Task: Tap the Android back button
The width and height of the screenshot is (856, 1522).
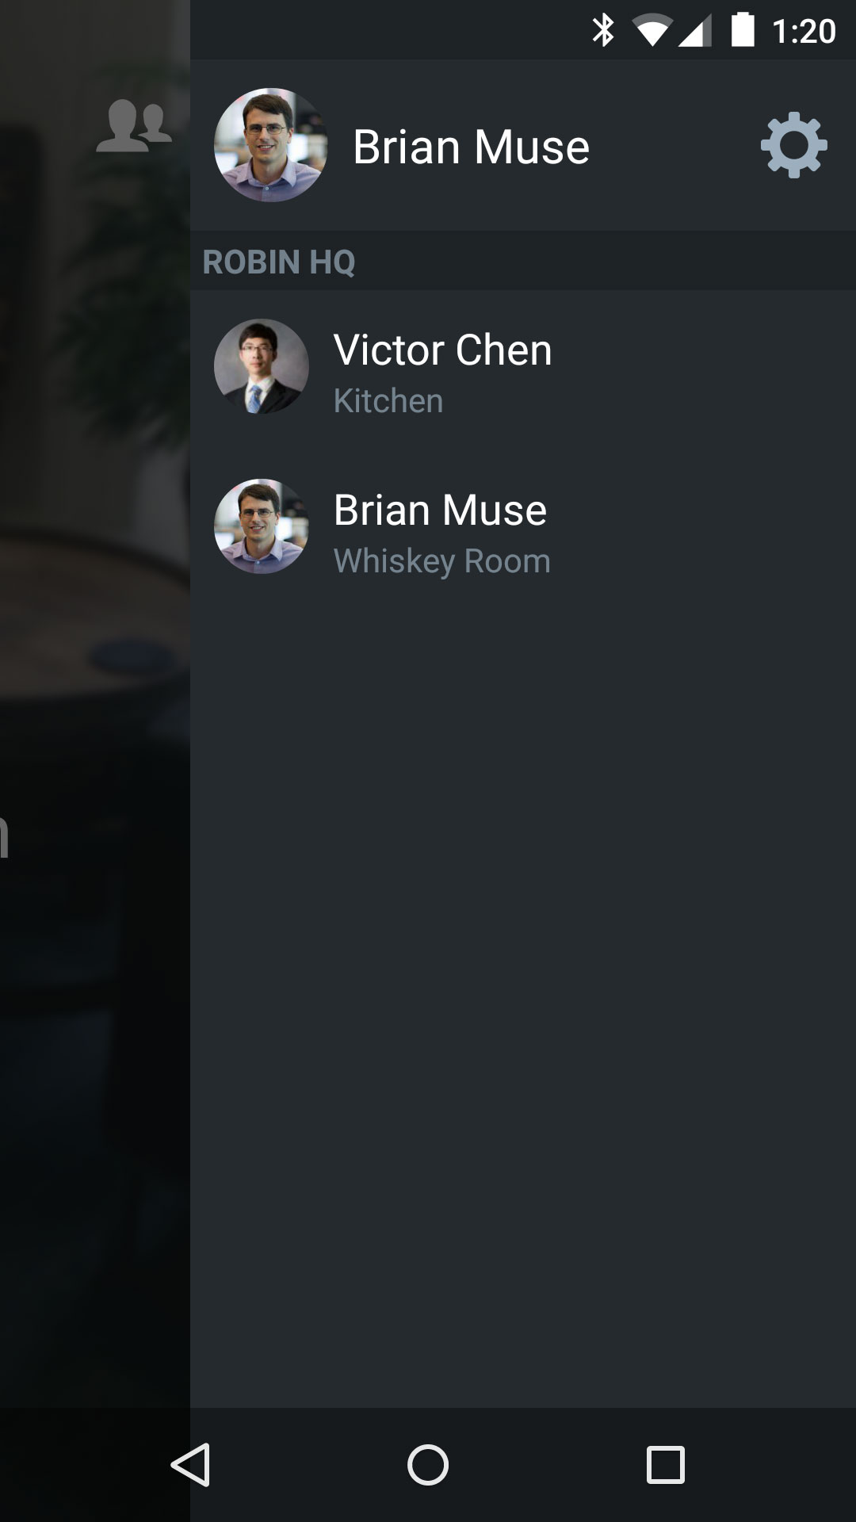Action: (190, 1464)
